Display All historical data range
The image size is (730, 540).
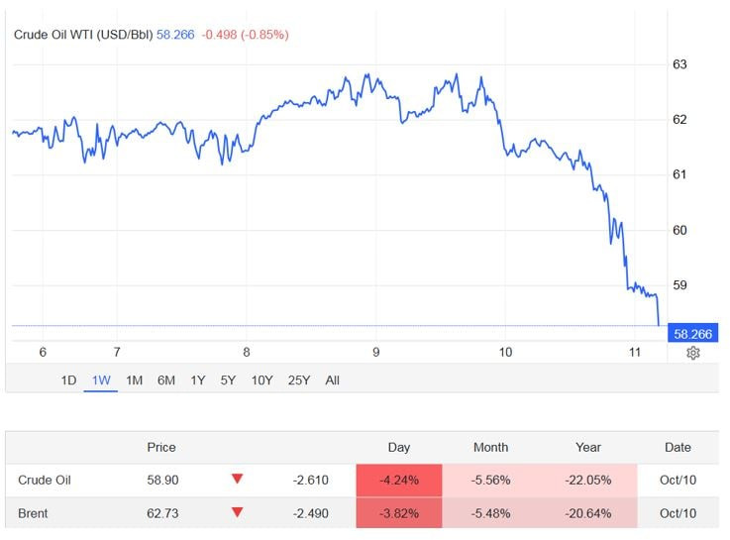click(x=332, y=379)
